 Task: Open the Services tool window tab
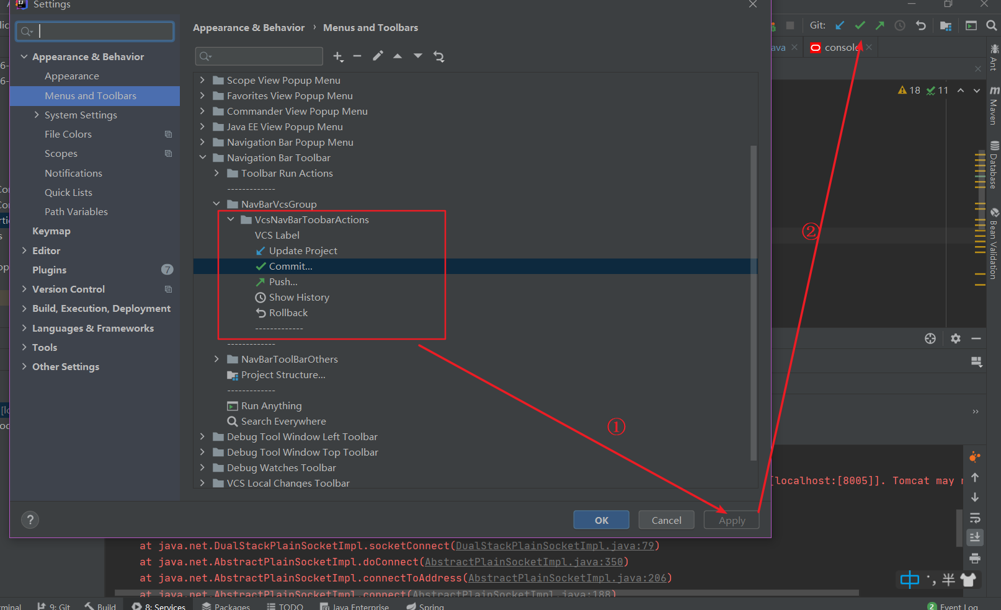click(158, 606)
